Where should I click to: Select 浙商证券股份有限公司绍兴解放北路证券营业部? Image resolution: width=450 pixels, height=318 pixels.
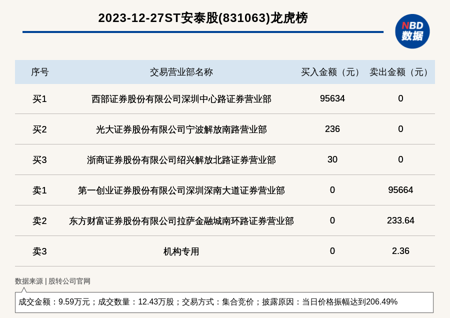click(x=181, y=160)
